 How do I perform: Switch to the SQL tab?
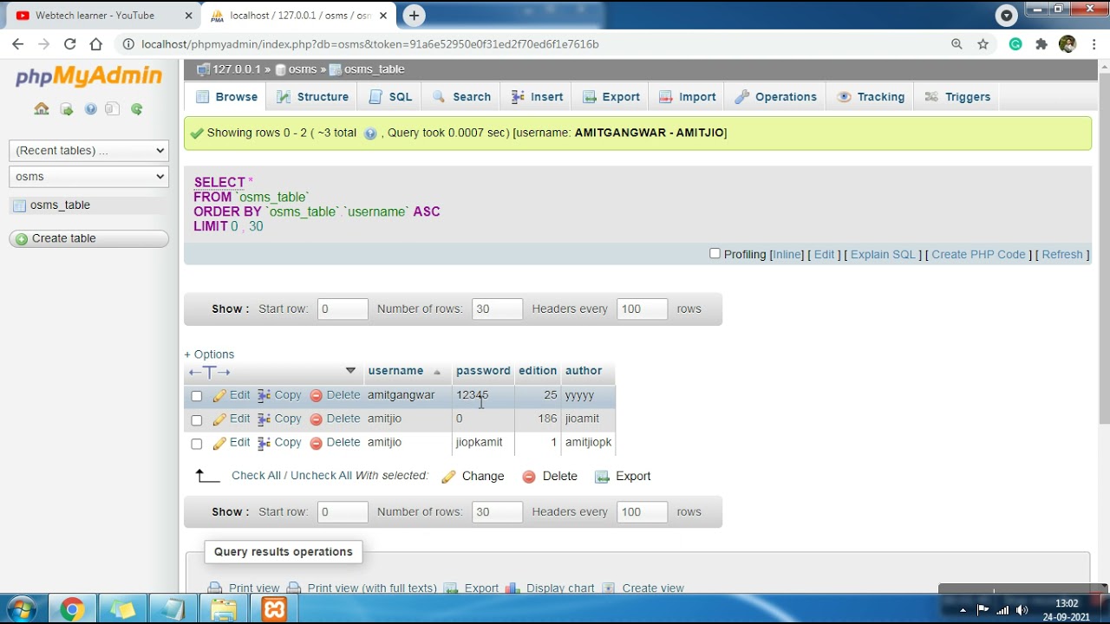[x=391, y=97]
